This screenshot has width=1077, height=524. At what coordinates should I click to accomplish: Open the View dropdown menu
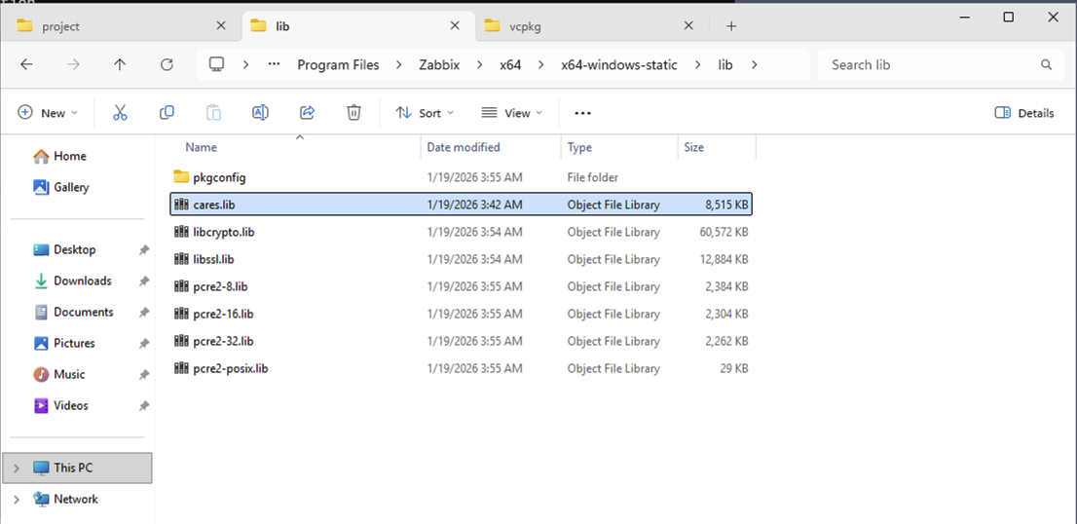tap(511, 113)
